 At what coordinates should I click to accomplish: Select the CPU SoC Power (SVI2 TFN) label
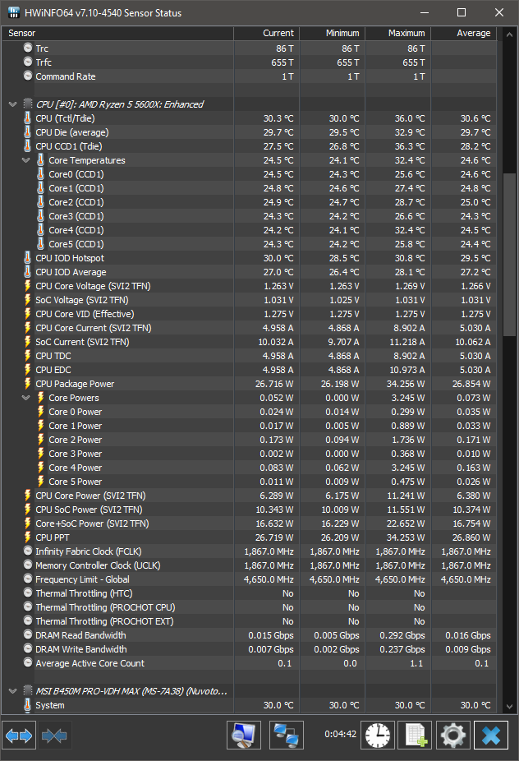[89, 510]
